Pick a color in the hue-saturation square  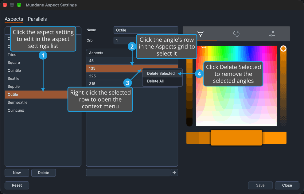click(236, 86)
